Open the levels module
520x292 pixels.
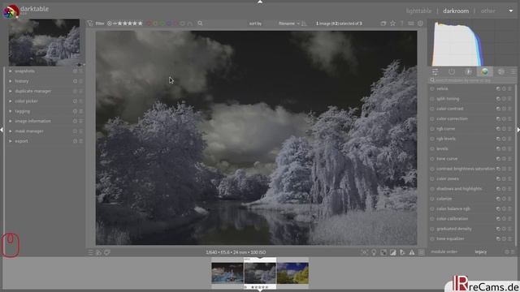(442, 148)
